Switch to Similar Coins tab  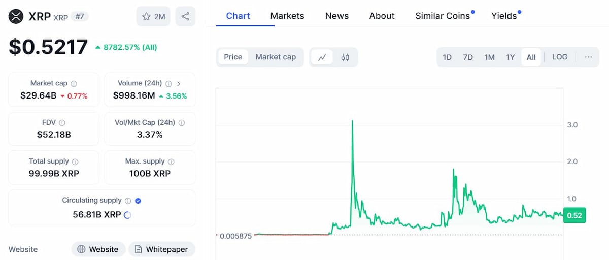443,16
